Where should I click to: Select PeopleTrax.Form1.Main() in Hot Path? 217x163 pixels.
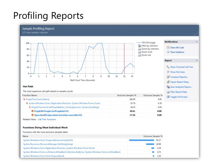[37, 99]
